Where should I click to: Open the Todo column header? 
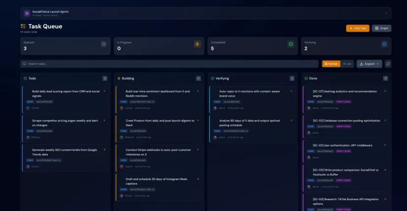(65, 78)
